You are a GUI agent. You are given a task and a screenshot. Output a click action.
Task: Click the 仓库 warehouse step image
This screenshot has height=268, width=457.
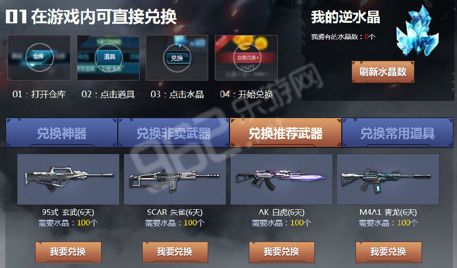39,58
